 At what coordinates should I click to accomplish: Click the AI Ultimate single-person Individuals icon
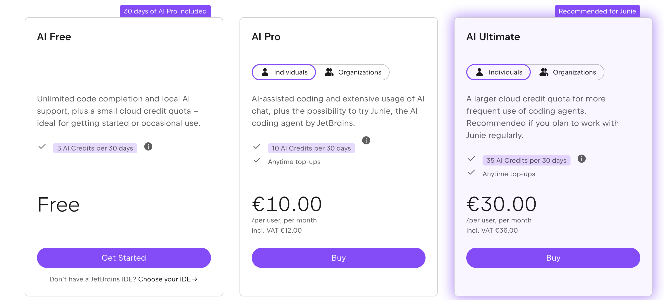click(480, 72)
